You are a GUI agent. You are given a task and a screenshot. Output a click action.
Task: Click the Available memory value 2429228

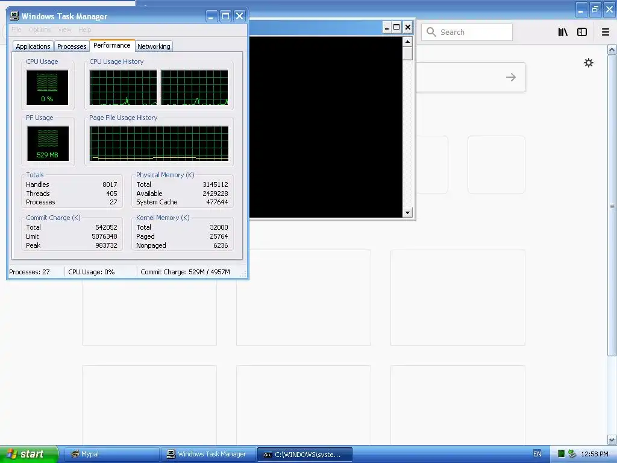click(215, 194)
